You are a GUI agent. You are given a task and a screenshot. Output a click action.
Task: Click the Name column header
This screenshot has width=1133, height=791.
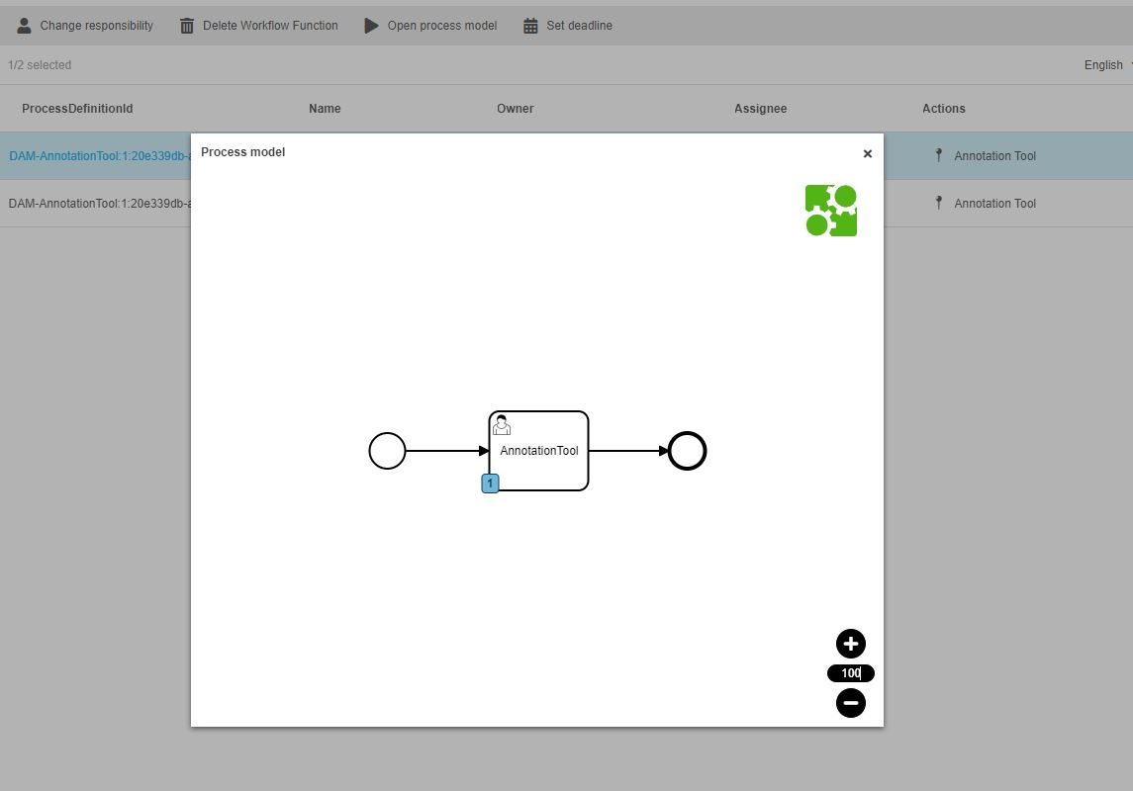(325, 109)
